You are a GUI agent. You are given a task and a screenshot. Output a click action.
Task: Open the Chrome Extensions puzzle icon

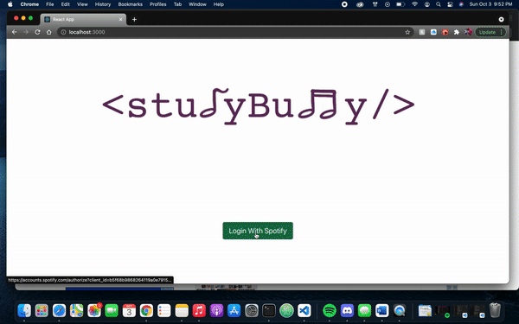(457, 32)
